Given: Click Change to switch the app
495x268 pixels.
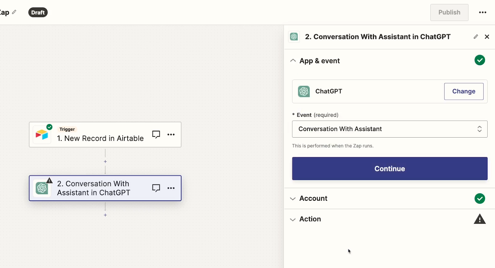Looking at the screenshot, I should point(464,91).
